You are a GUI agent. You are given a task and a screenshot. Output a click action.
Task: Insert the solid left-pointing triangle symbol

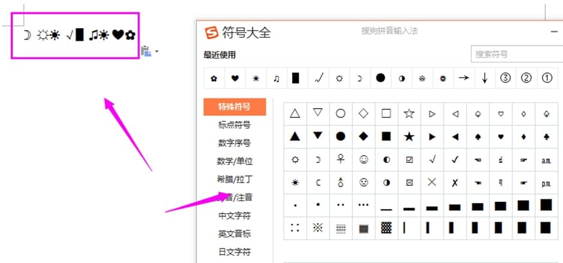coord(455,136)
